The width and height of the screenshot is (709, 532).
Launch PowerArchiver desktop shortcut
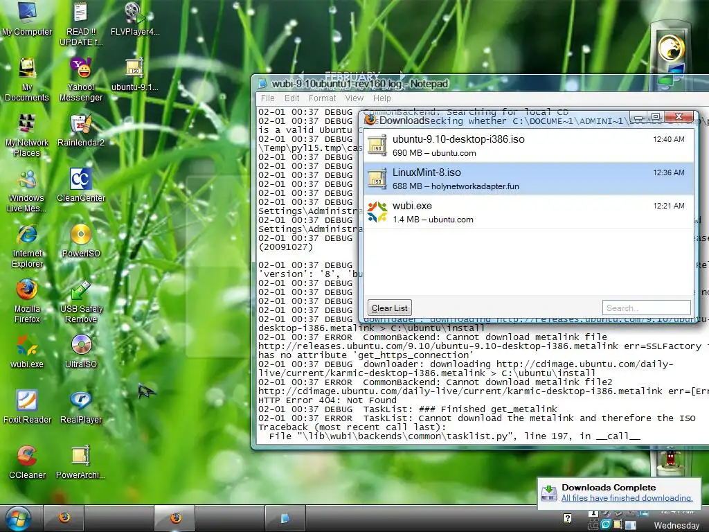81,462
